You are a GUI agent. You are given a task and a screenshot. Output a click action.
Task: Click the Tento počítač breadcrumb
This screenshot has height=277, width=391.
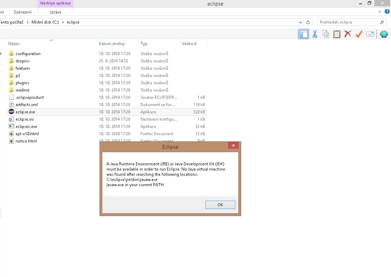click(12, 22)
